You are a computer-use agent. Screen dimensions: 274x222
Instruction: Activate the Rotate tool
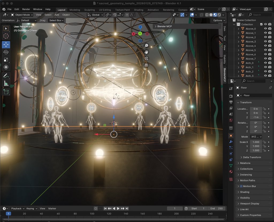tap(6, 52)
